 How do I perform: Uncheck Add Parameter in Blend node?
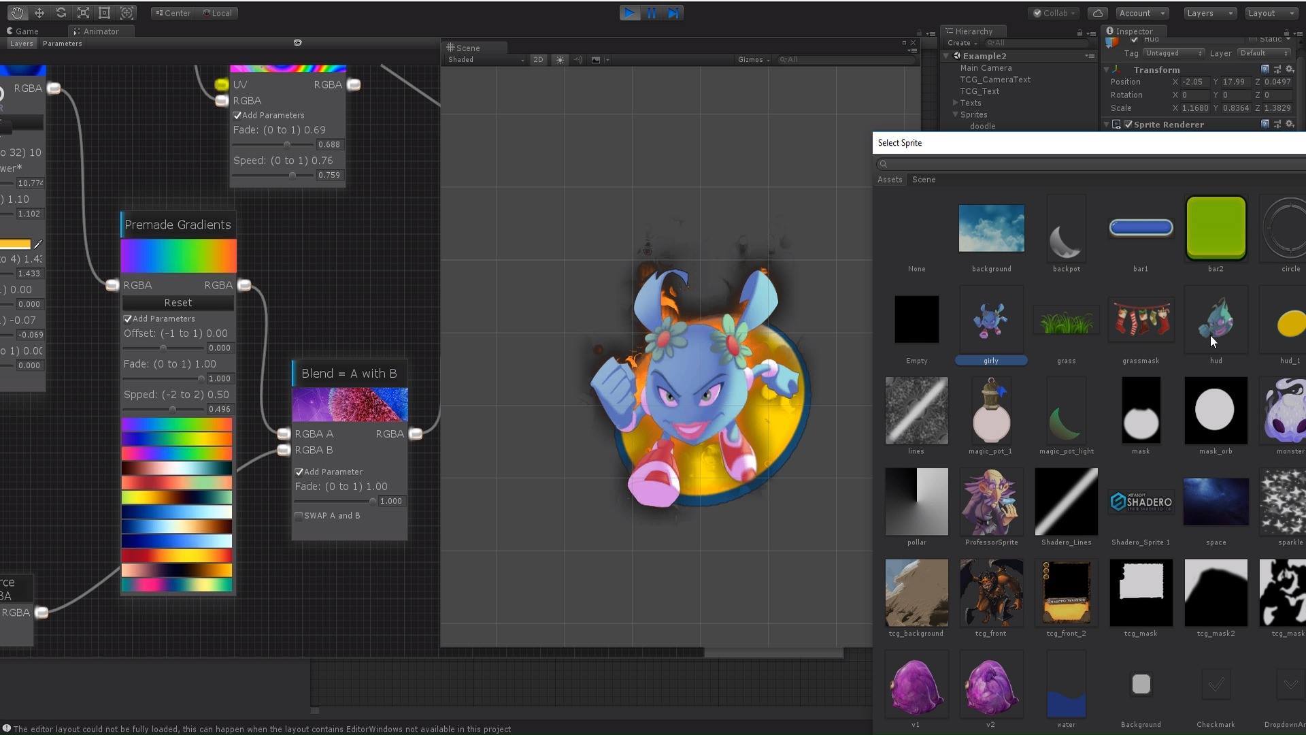point(299,472)
